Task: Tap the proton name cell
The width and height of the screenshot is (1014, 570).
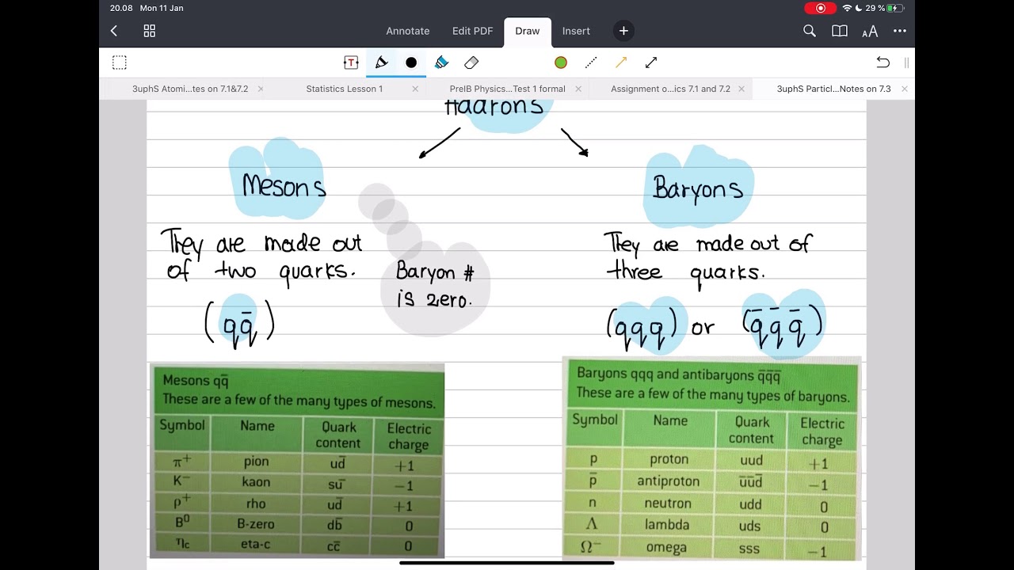Action: click(669, 459)
